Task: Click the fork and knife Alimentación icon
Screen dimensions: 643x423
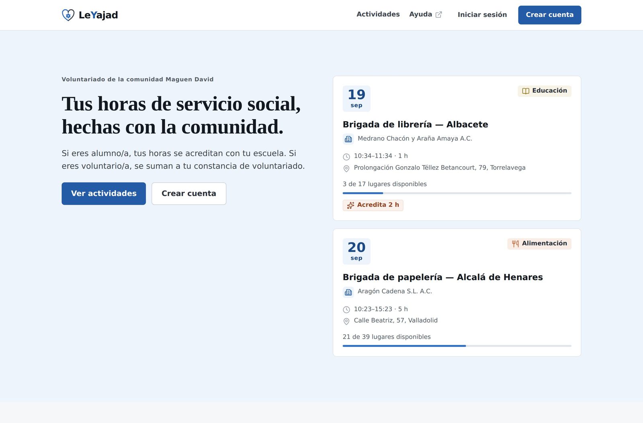Action: click(x=515, y=244)
